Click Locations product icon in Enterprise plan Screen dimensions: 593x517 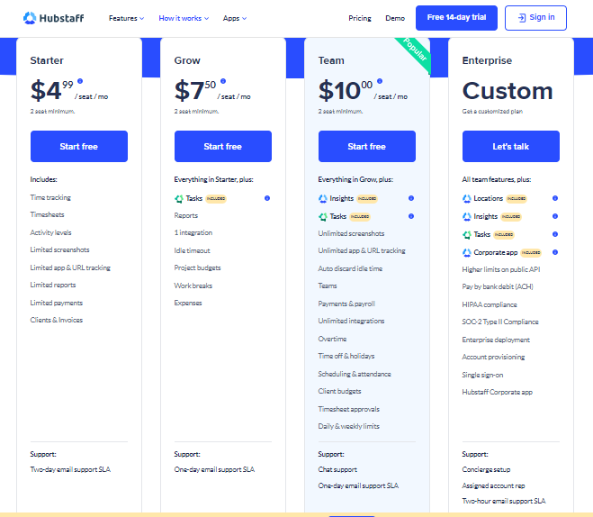(x=467, y=198)
